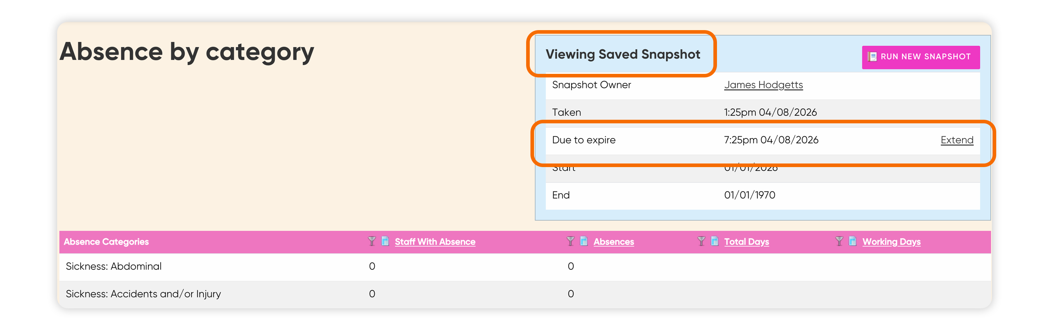Filter the Staff With Absence column

[x=371, y=241]
